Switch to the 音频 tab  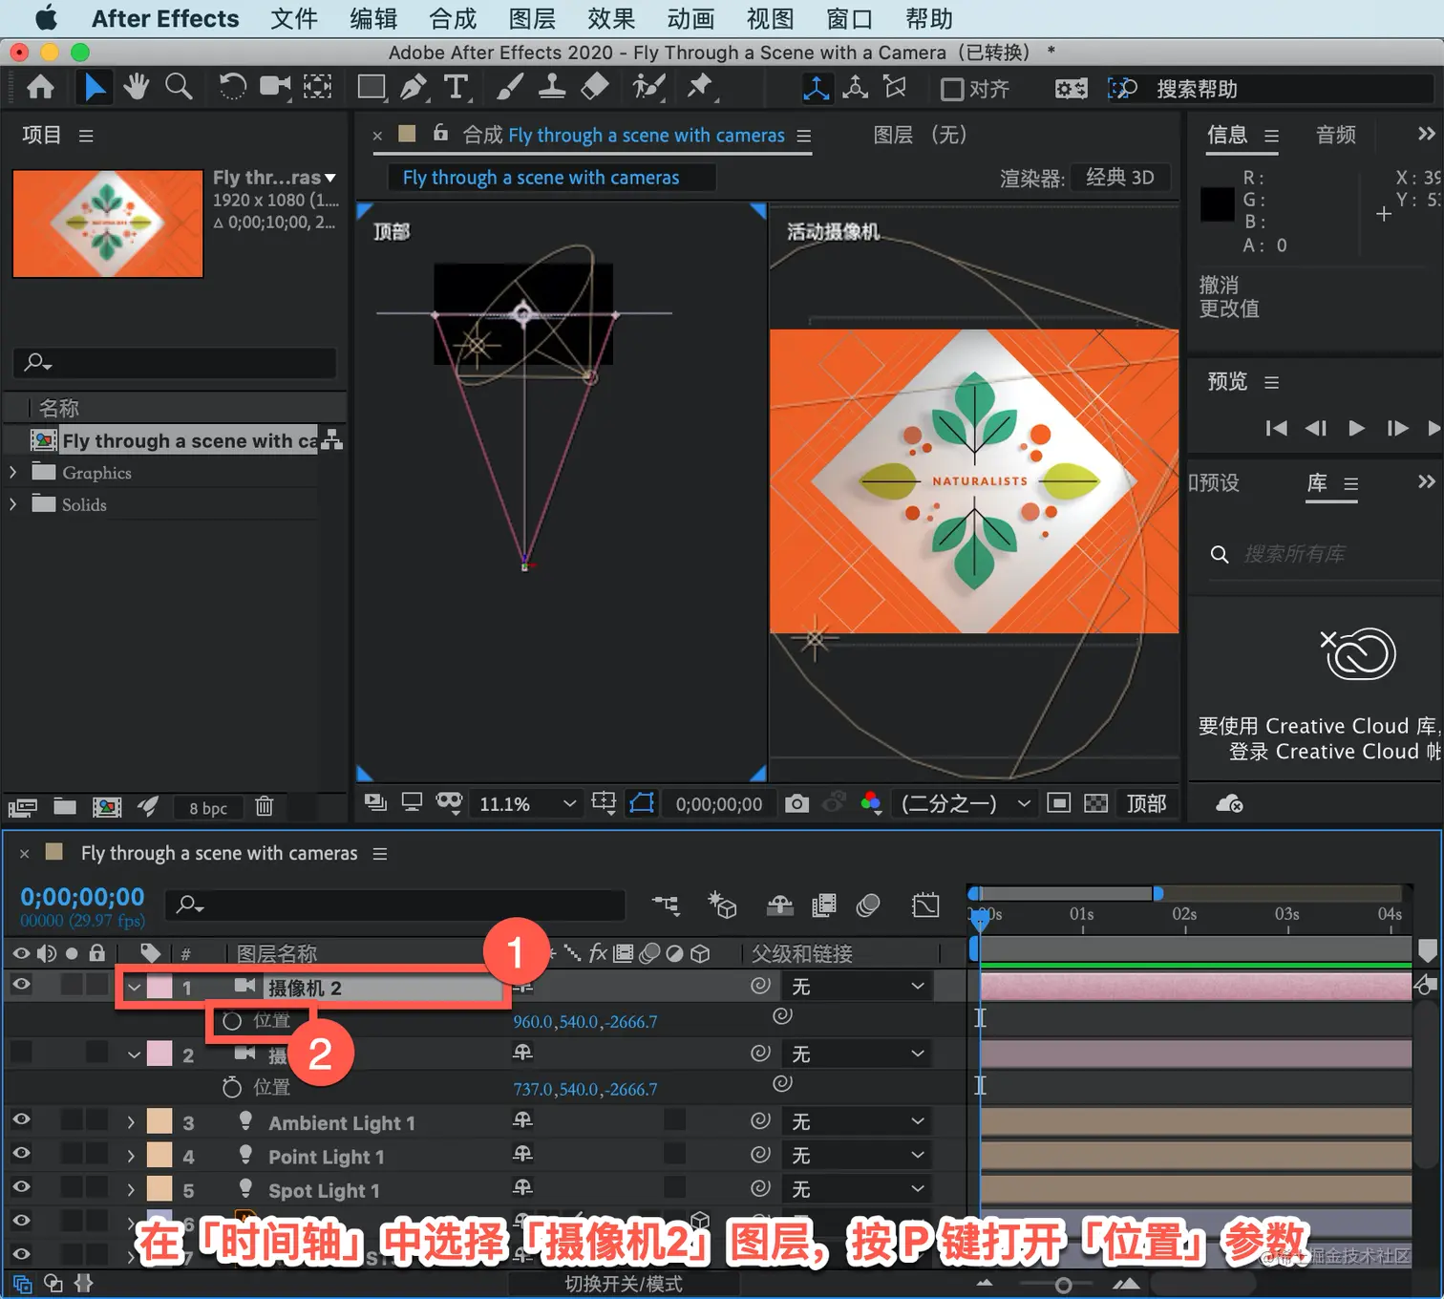1335,135
